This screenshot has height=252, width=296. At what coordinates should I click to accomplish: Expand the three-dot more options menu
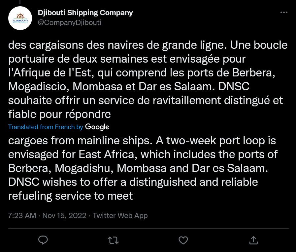point(284,13)
